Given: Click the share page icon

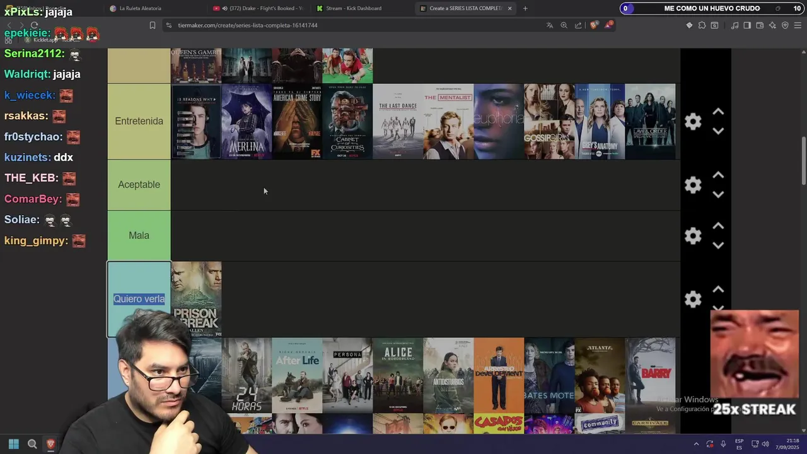Looking at the screenshot, I should (x=578, y=25).
